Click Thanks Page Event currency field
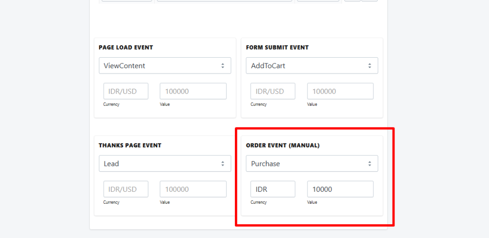 click(x=126, y=189)
